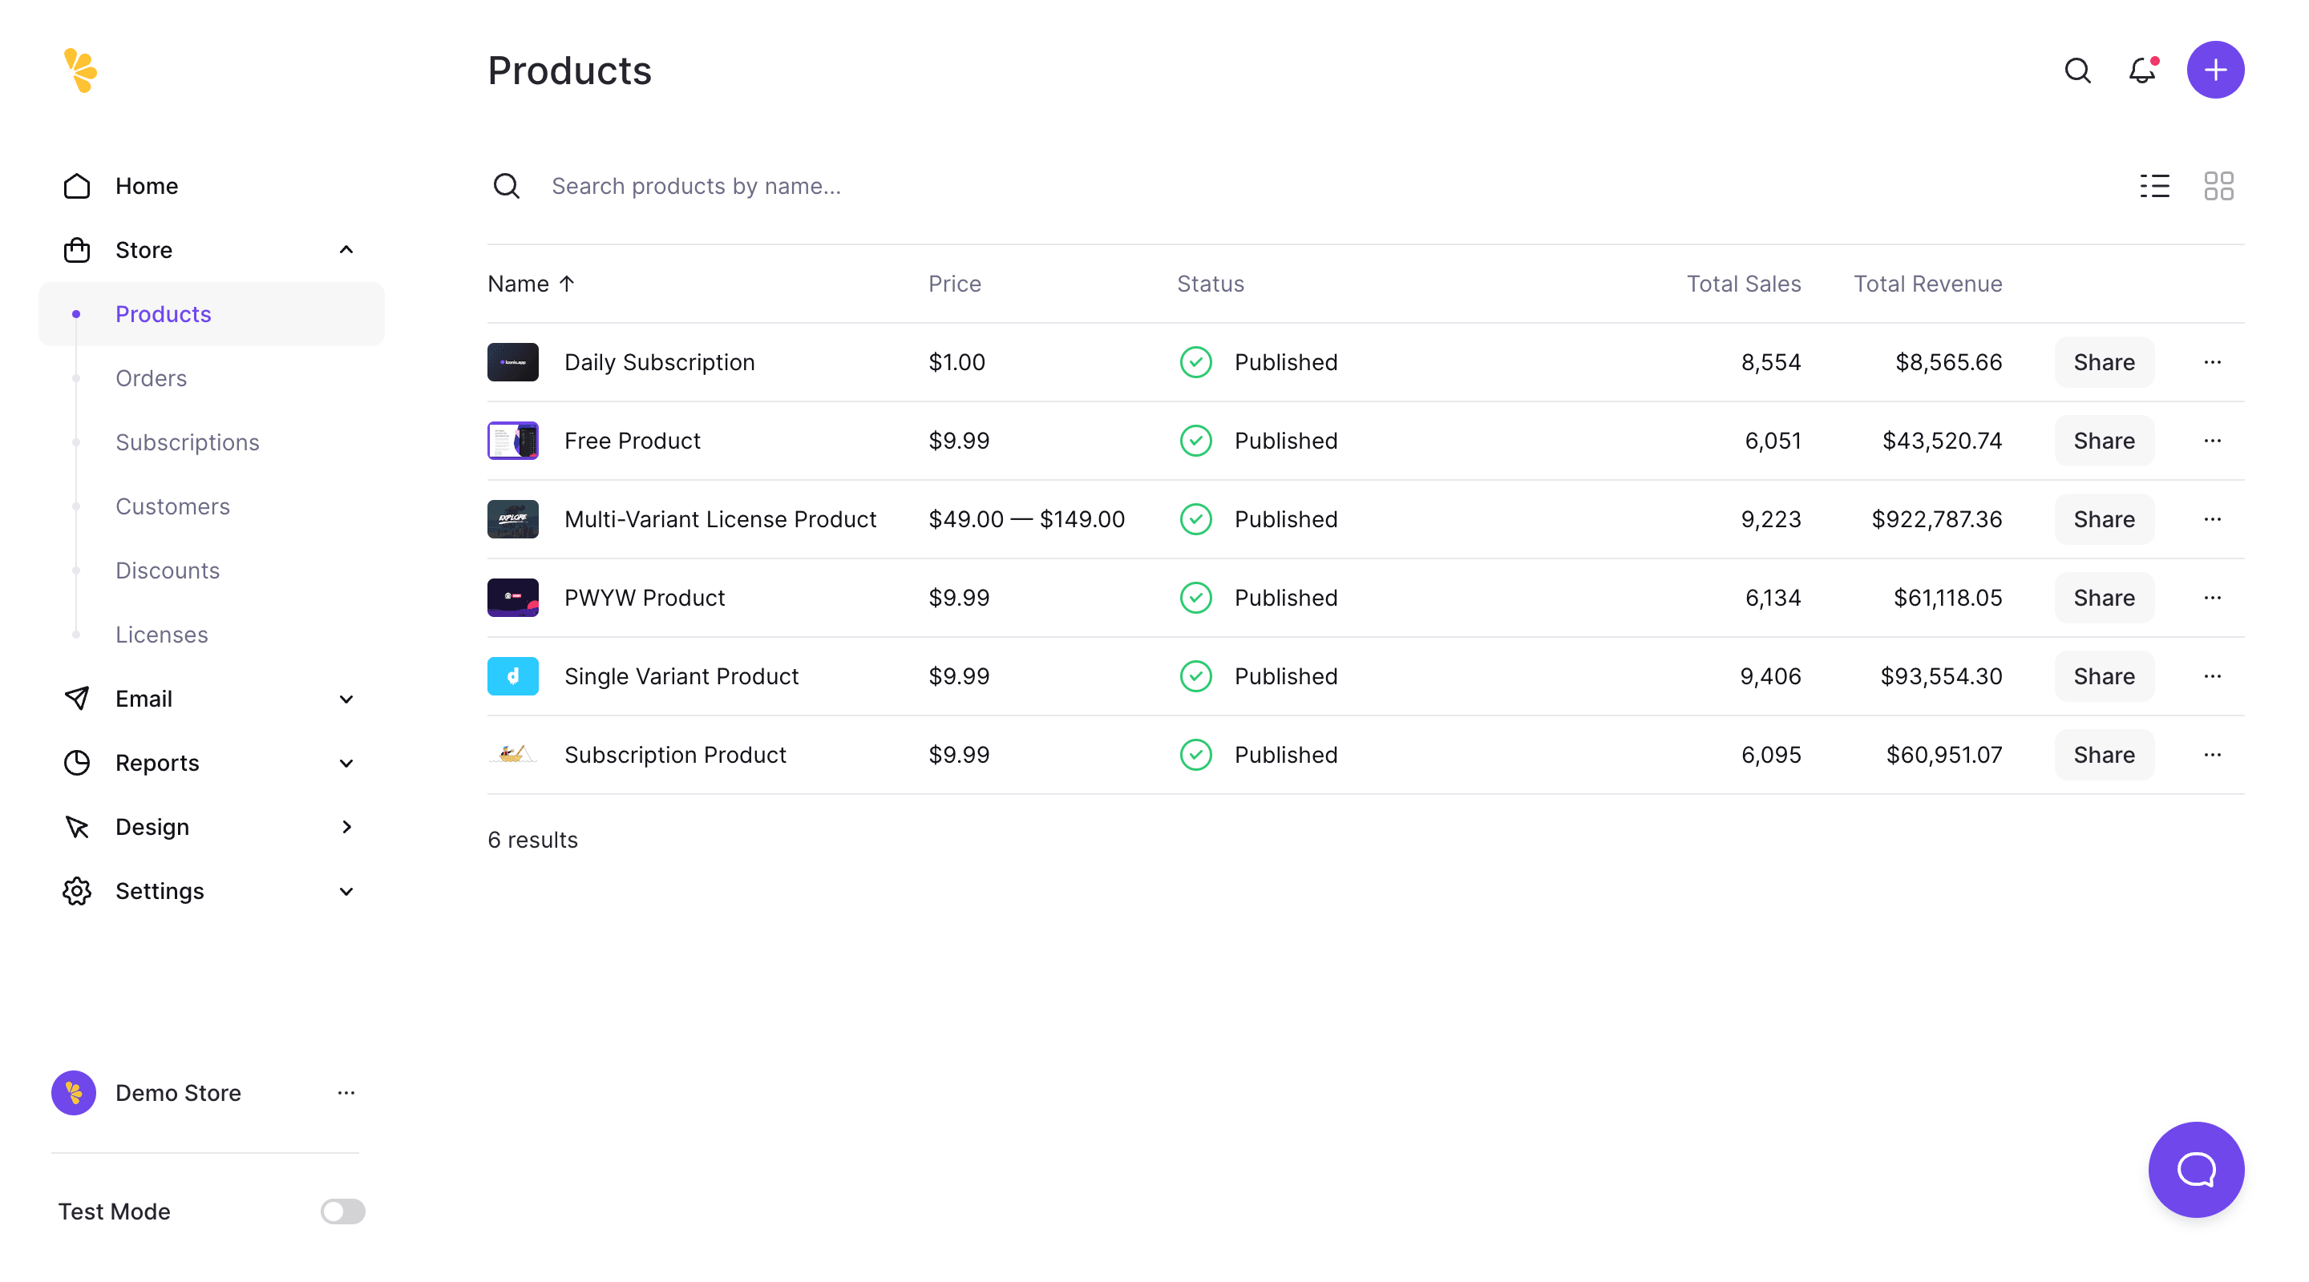The width and height of the screenshot is (2309, 1282).
Task: Collapse the Store section in the sidebar
Action: coord(346,249)
